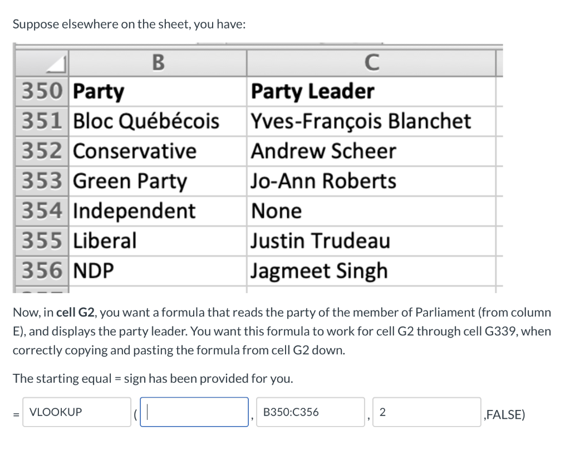Click the empty lookup value input box

194,412
